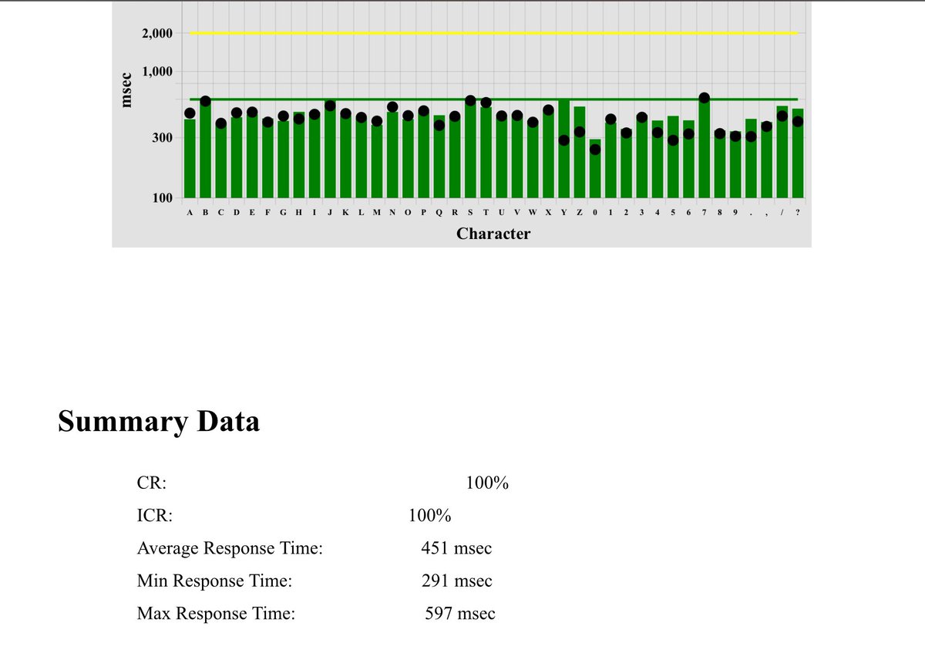Click the x-axis label 'W'
Viewport: 925px width, 660px height.
(x=532, y=212)
